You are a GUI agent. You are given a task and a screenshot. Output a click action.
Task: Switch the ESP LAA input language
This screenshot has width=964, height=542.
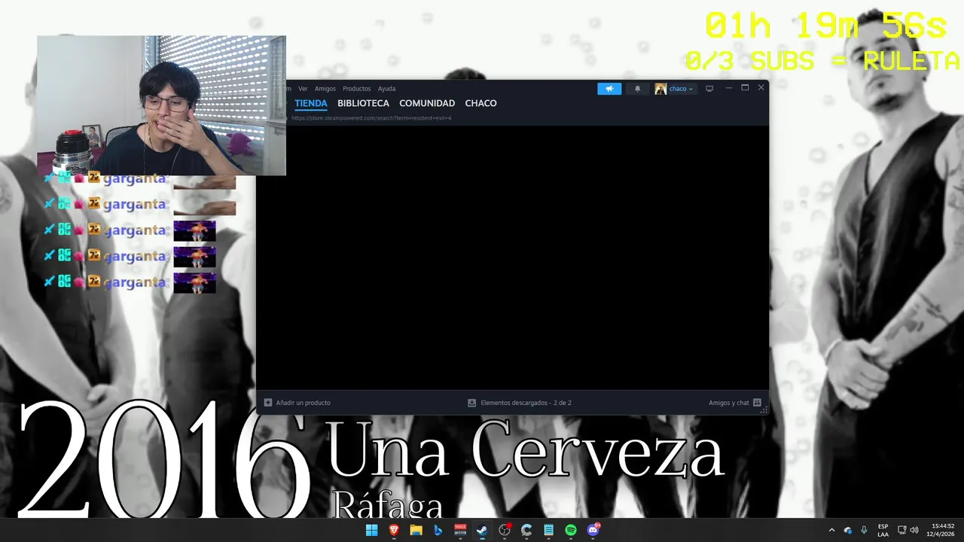[883, 530]
